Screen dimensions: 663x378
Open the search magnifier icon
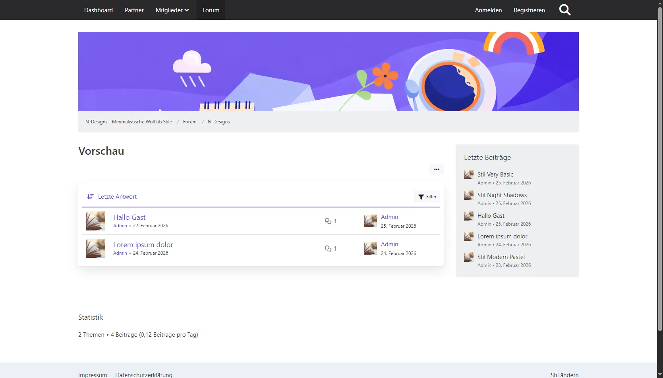click(564, 10)
